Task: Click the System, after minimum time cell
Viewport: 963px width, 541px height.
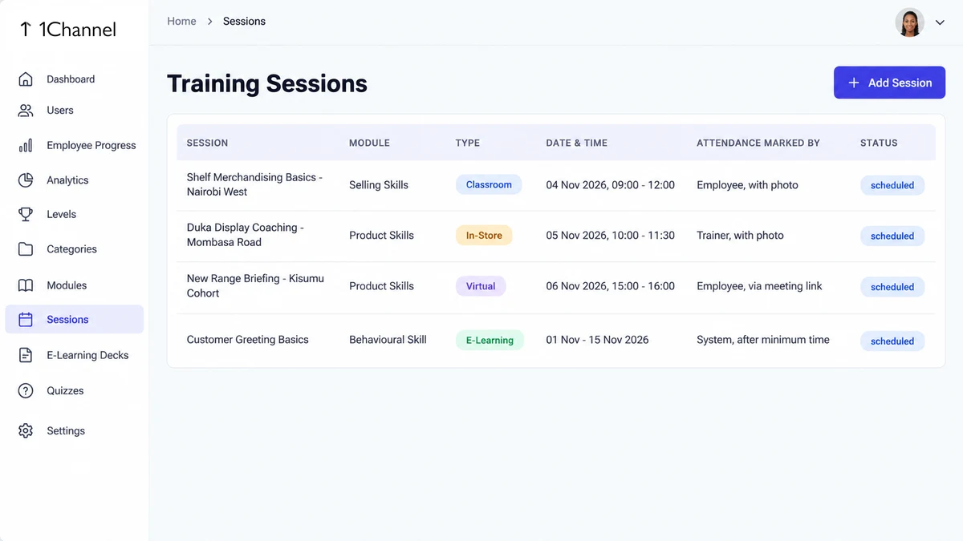Action: [x=763, y=340]
